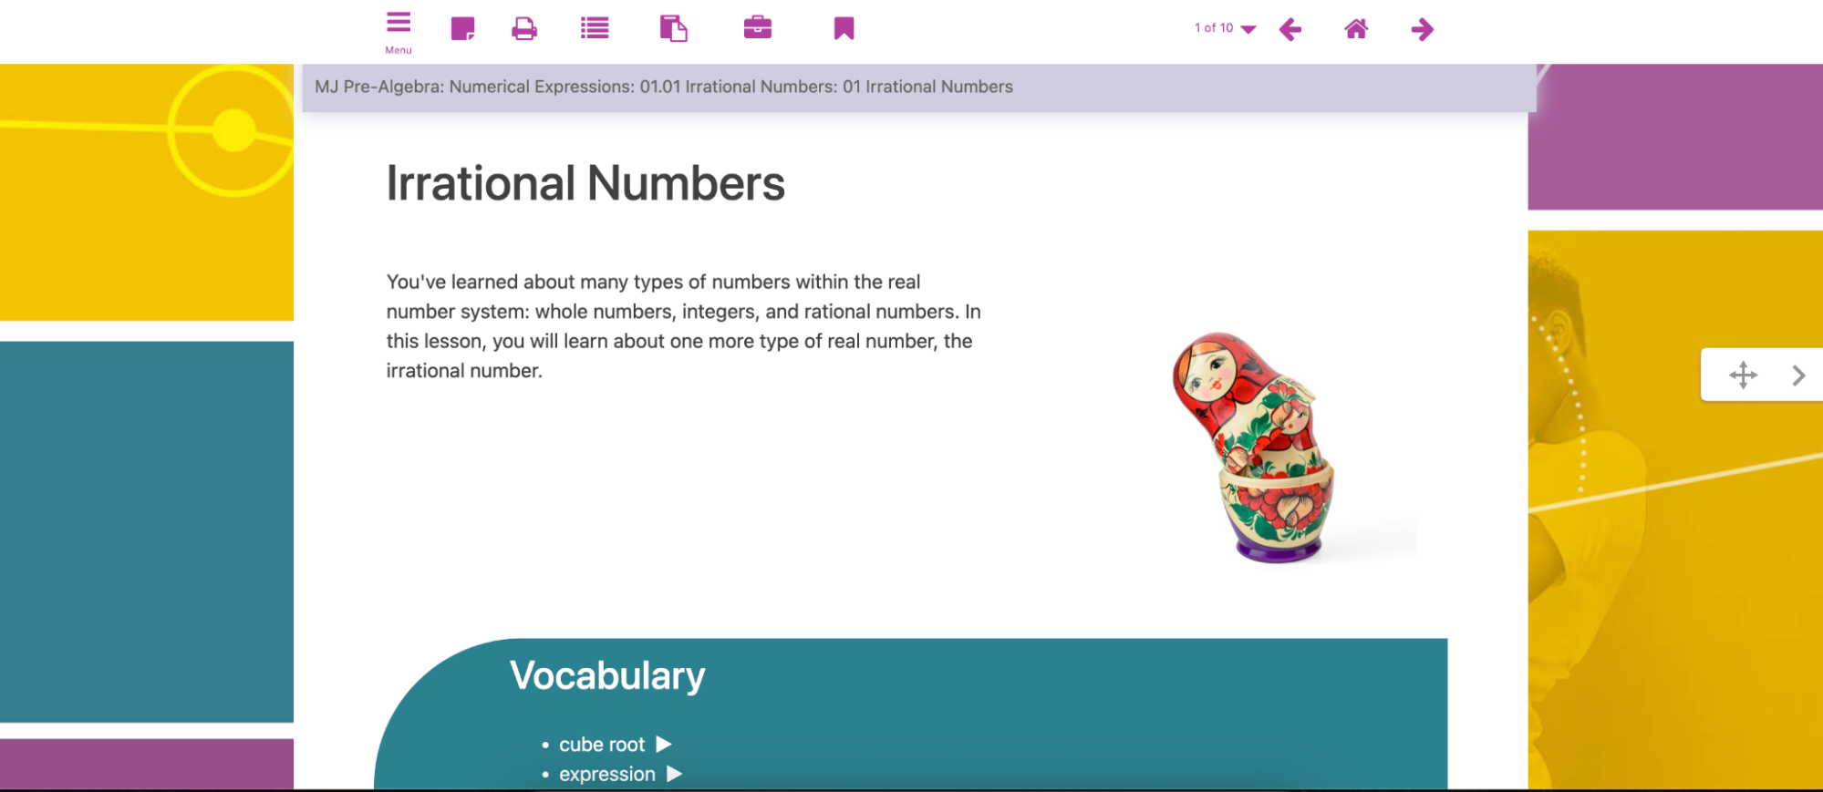
Task: Click the move crosshair icon on side panel
Action: point(1742,375)
